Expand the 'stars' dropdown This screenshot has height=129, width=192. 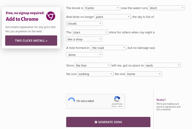[x=90, y=32]
